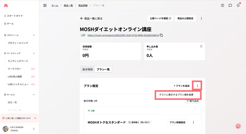Collapse the sidebar with panel toggle icon
The image size is (246, 134).
tap(45, 6)
